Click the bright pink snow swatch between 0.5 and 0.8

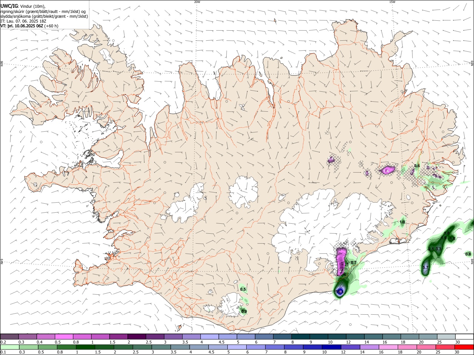click(64, 337)
